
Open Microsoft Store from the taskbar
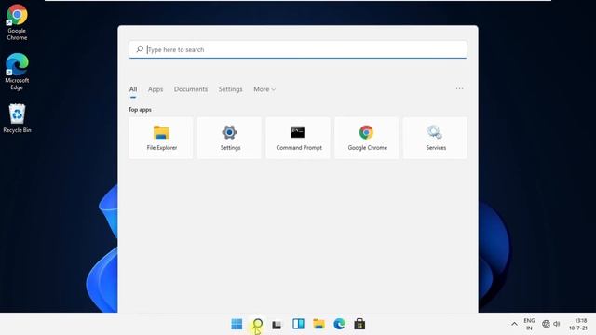(359, 324)
